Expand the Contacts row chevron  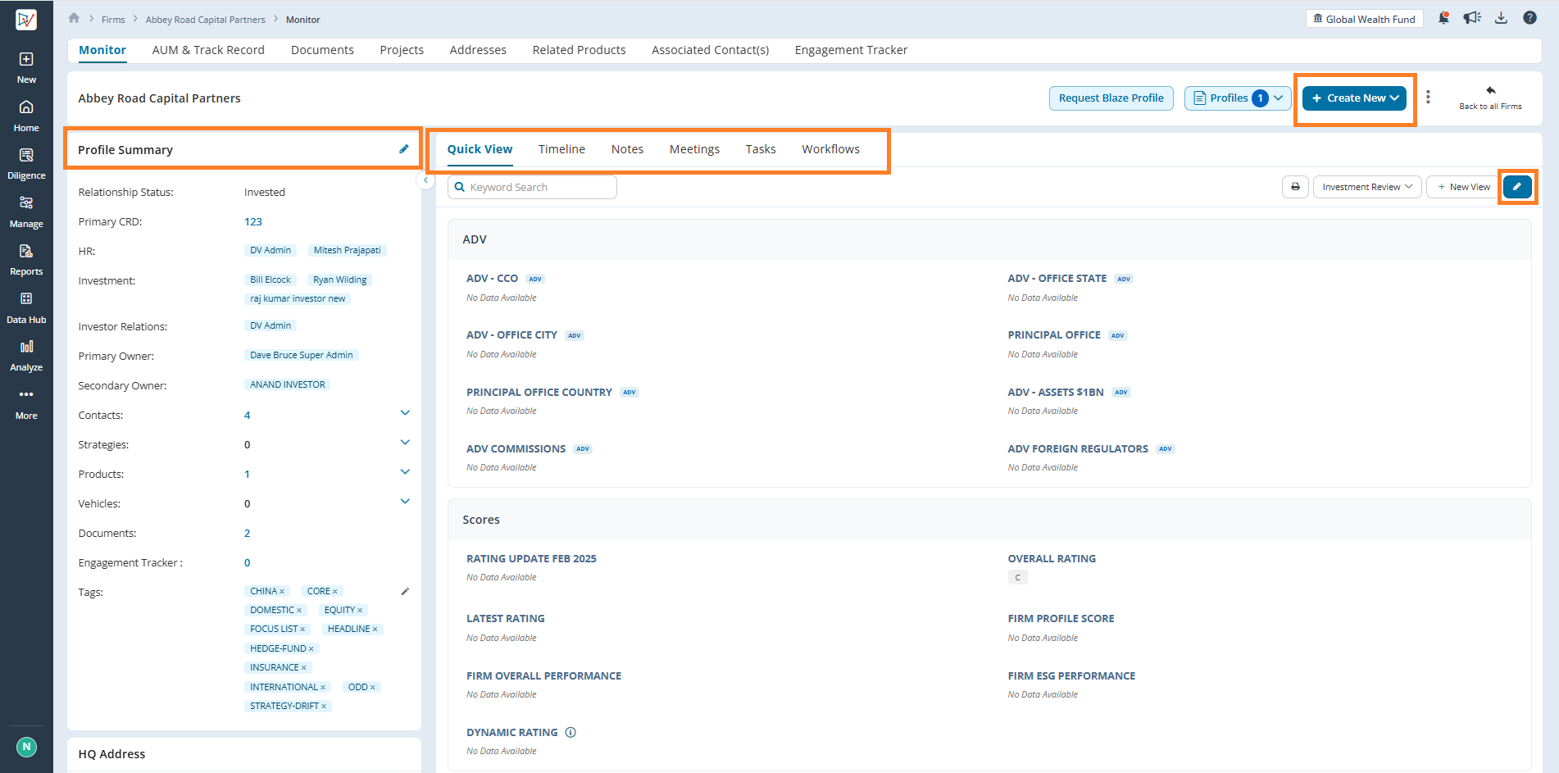(x=405, y=413)
